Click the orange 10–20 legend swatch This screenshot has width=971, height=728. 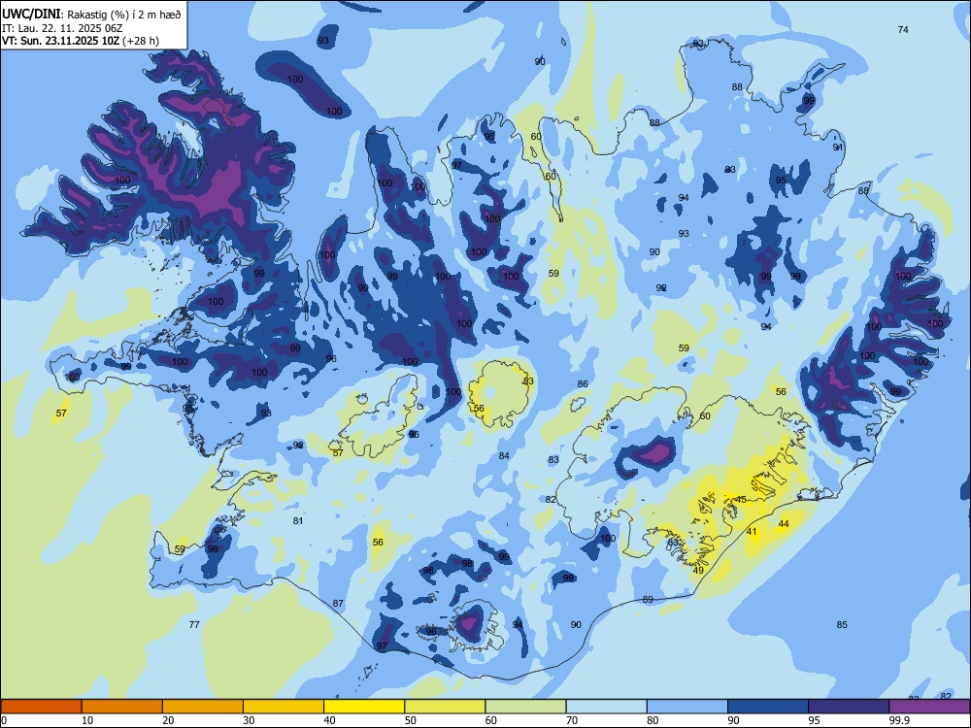[x=122, y=707]
